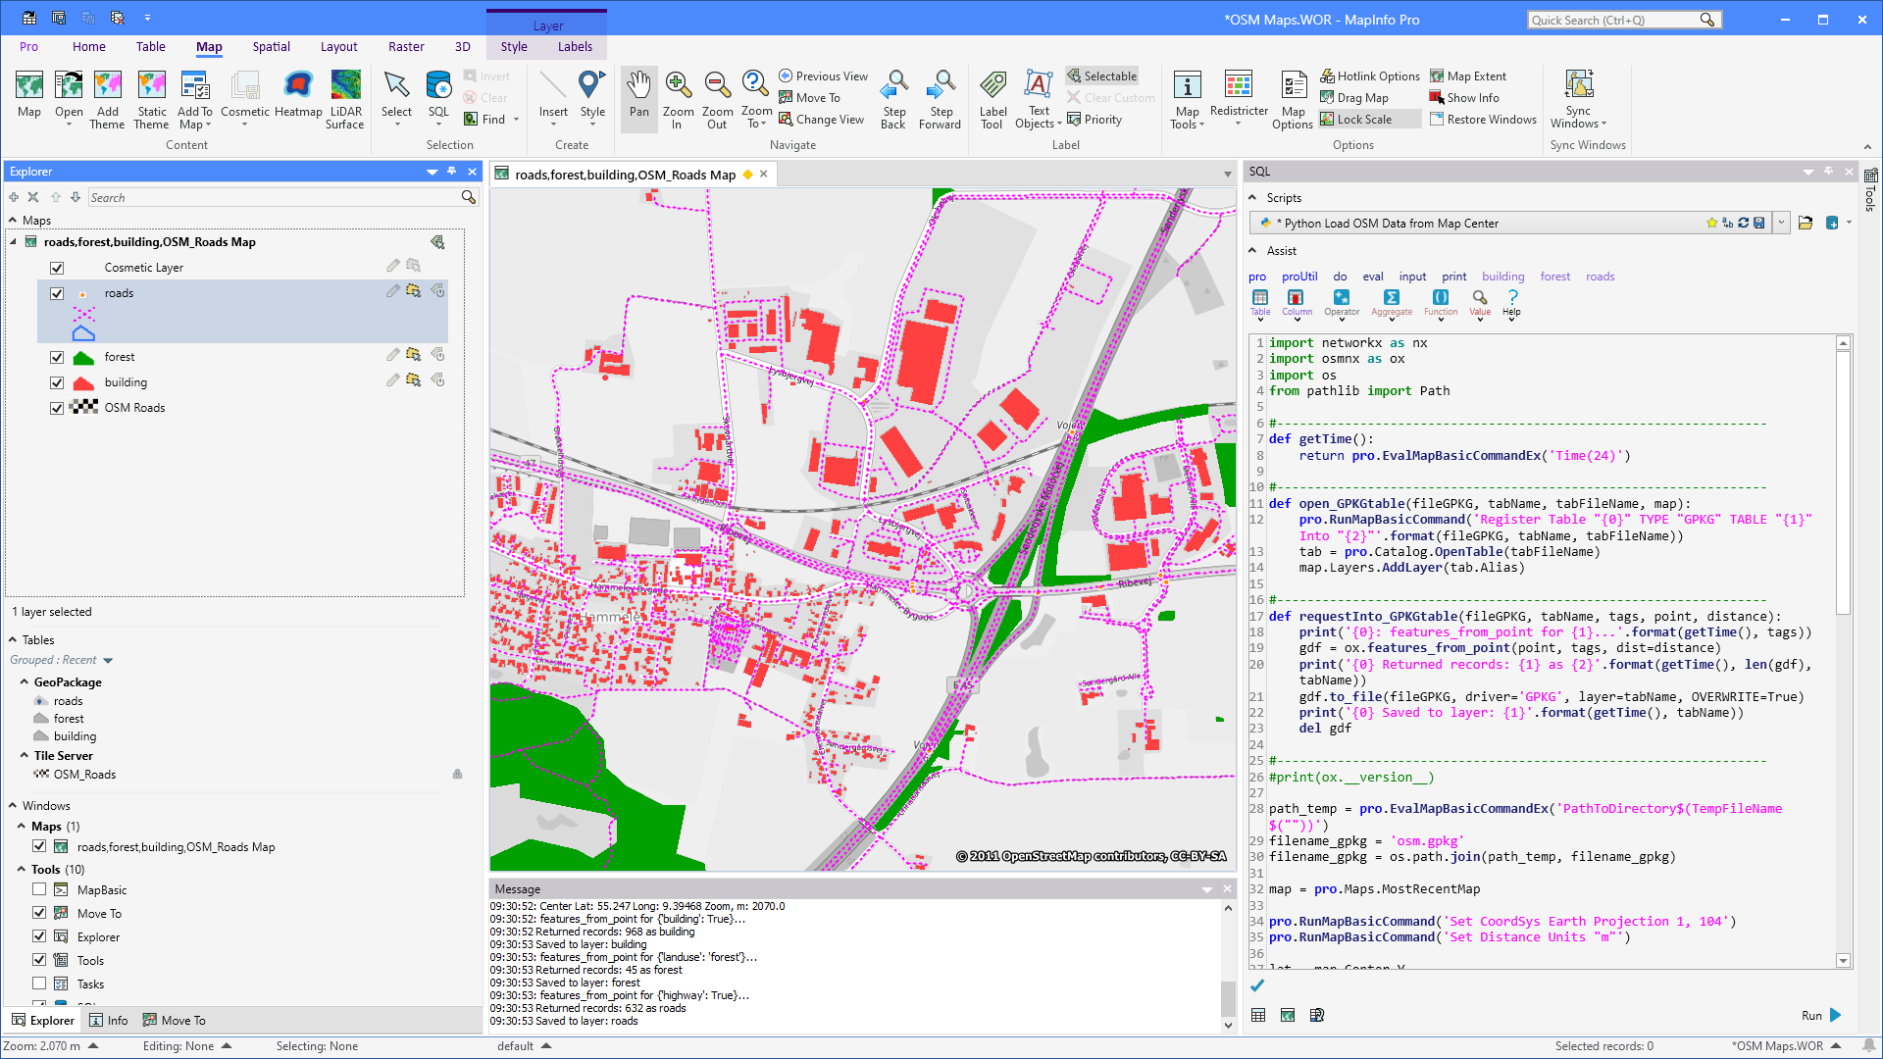Viewport: 1883px width, 1059px height.
Task: Uncheck the OSM Roads layer visibility
Action: 57,408
